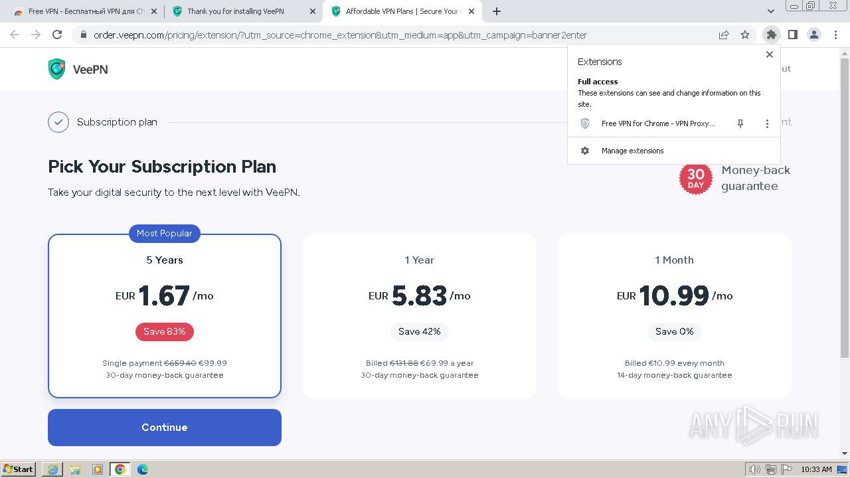Screen dimensions: 850x478
Task: Click the Save 83% badge
Action: click(x=165, y=331)
